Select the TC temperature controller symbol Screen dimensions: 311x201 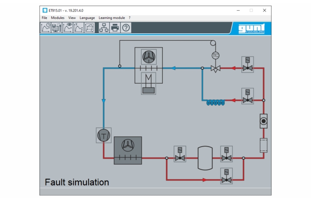point(215,56)
